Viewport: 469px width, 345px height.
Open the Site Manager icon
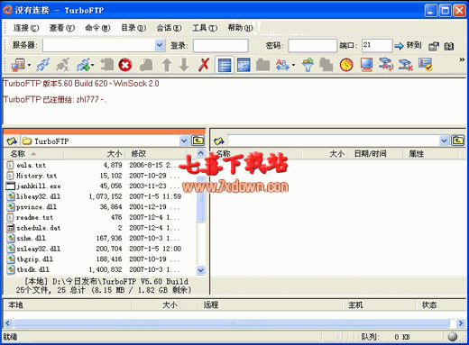18,65
